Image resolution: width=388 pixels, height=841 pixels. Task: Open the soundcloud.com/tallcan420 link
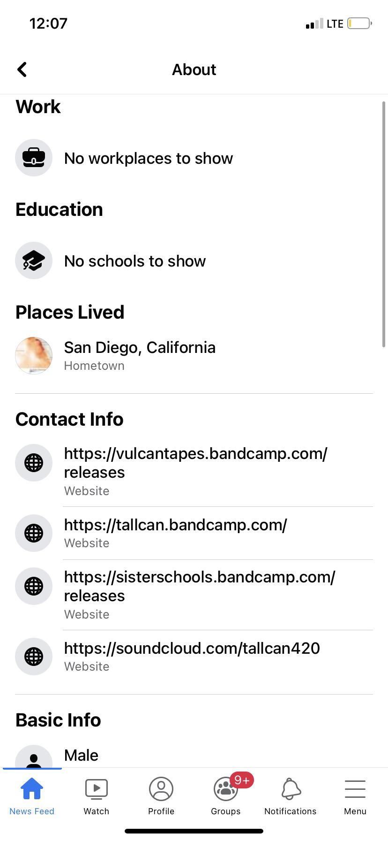(192, 648)
